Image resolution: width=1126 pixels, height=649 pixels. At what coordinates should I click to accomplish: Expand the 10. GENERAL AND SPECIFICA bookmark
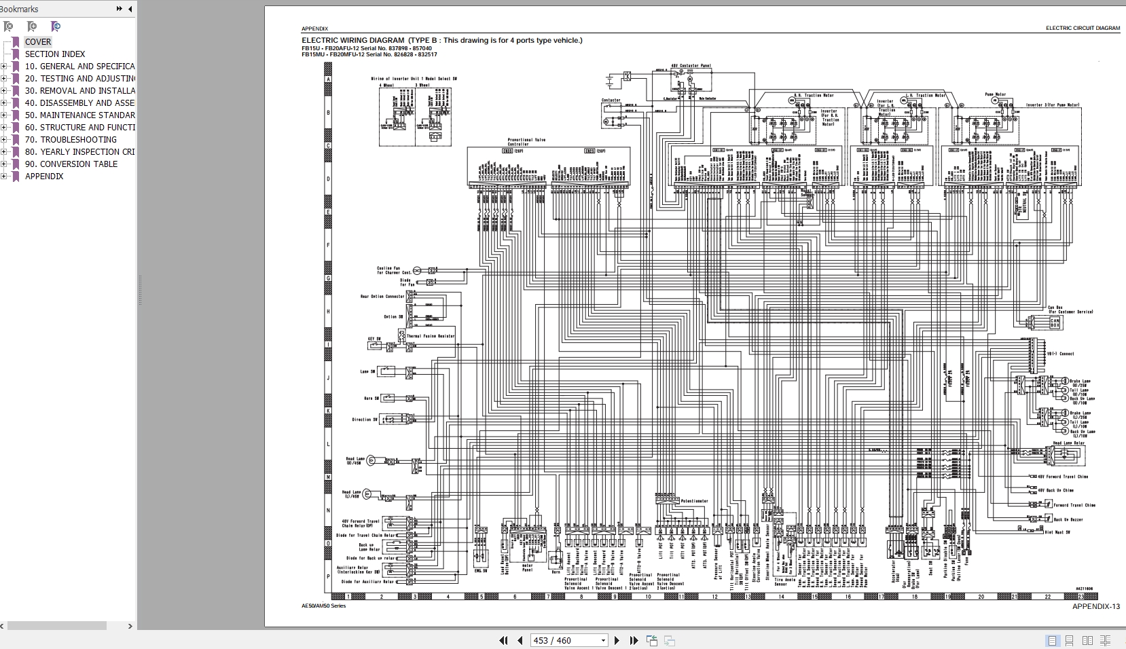pyautogui.click(x=4, y=67)
